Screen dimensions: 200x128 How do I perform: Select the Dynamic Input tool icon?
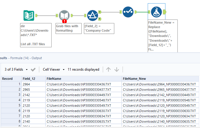point(64,15)
